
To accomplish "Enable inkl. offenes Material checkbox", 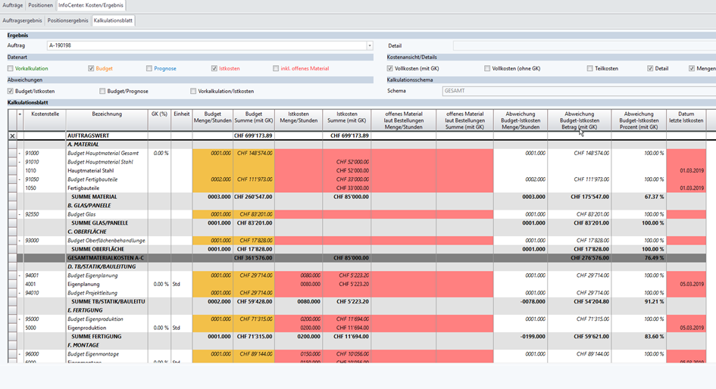I will click(x=276, y=68).
